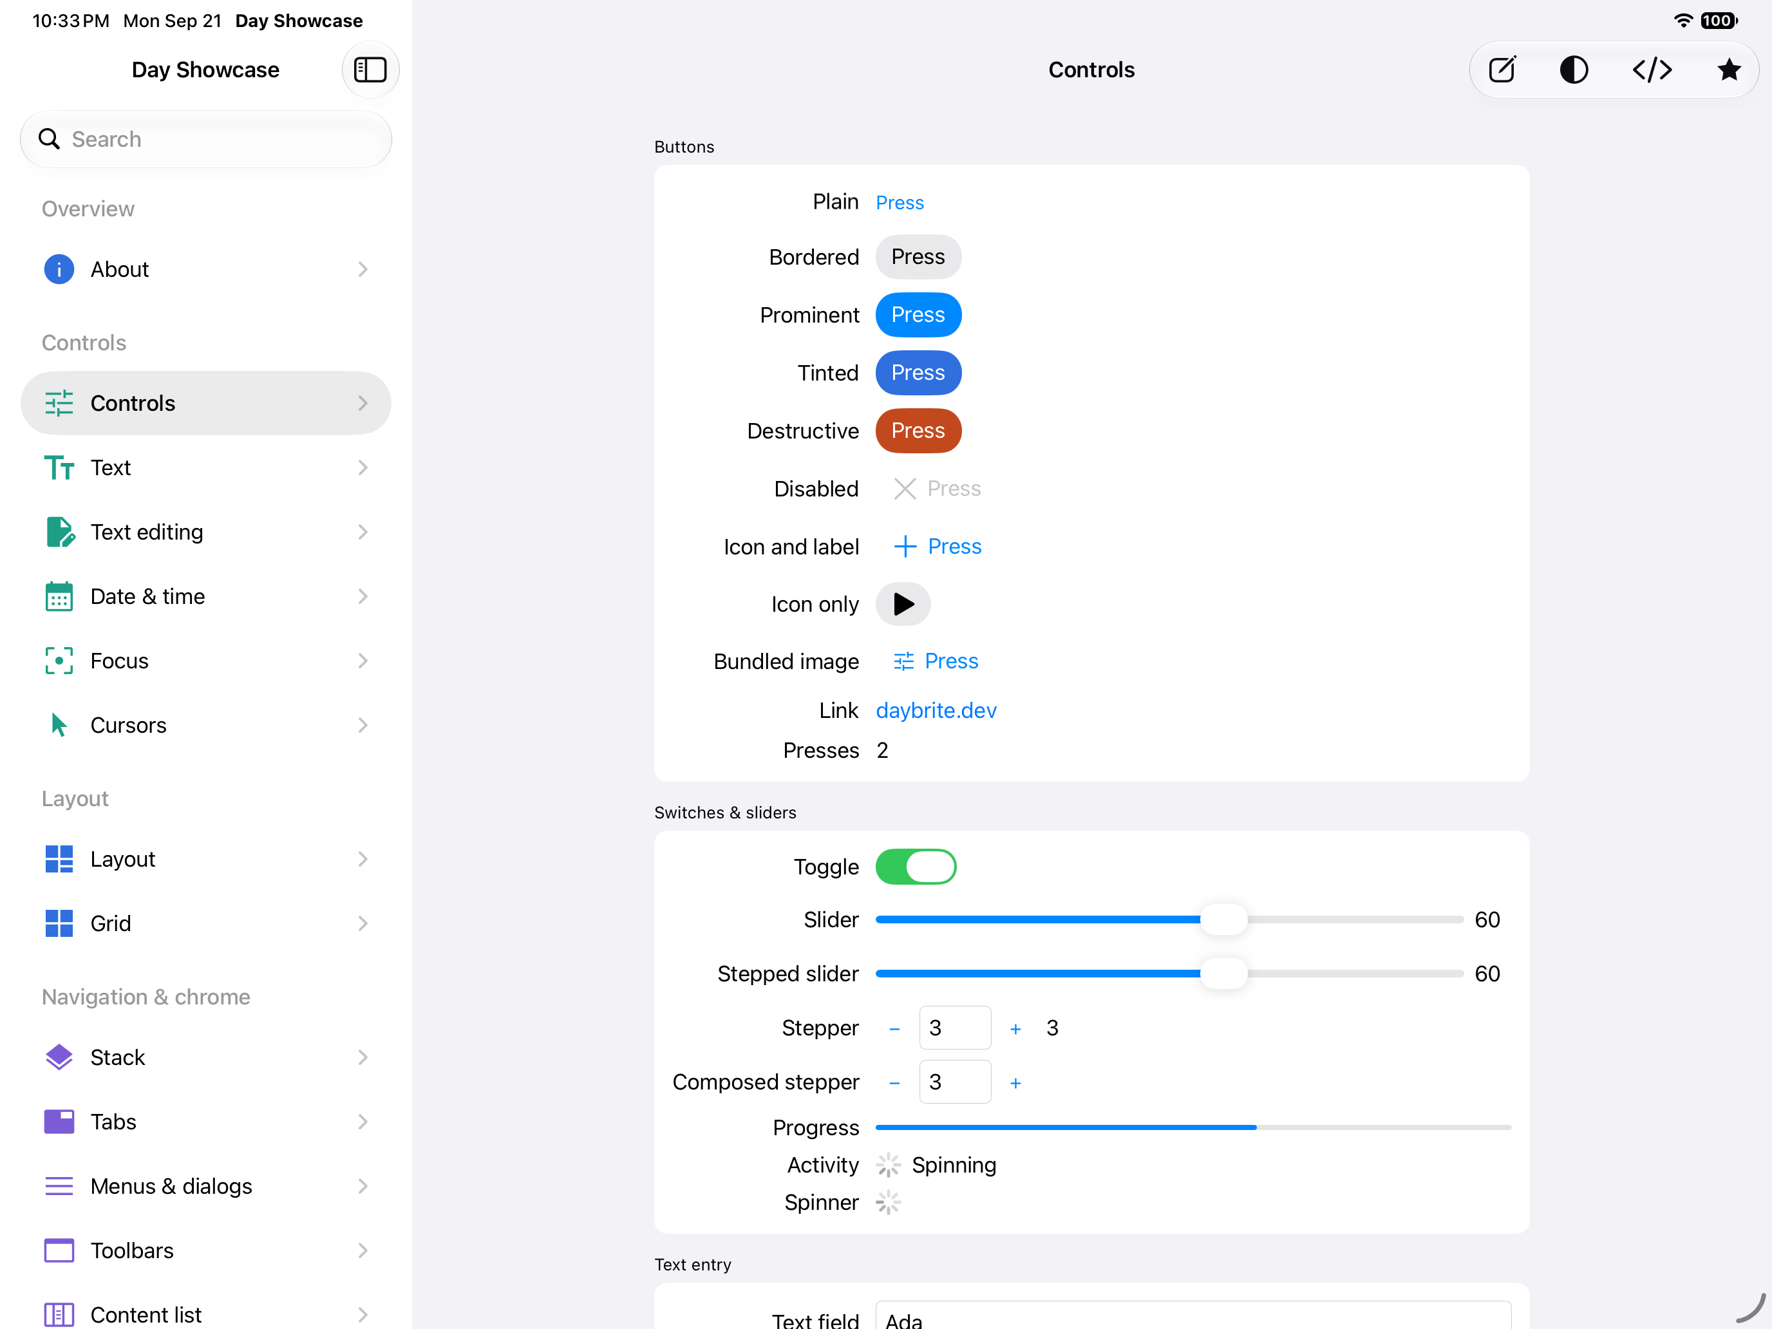Image resolution: width=1772 pixels, height=1329 pixels.
Task: Click the Date & time calendar icon
Action: 59,596
